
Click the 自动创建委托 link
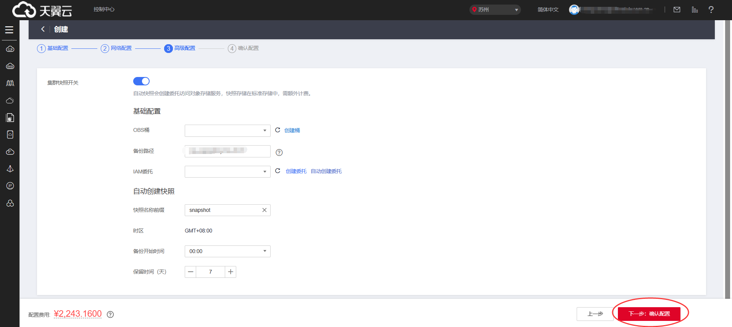pyautogui.click(x=326, y=171)
